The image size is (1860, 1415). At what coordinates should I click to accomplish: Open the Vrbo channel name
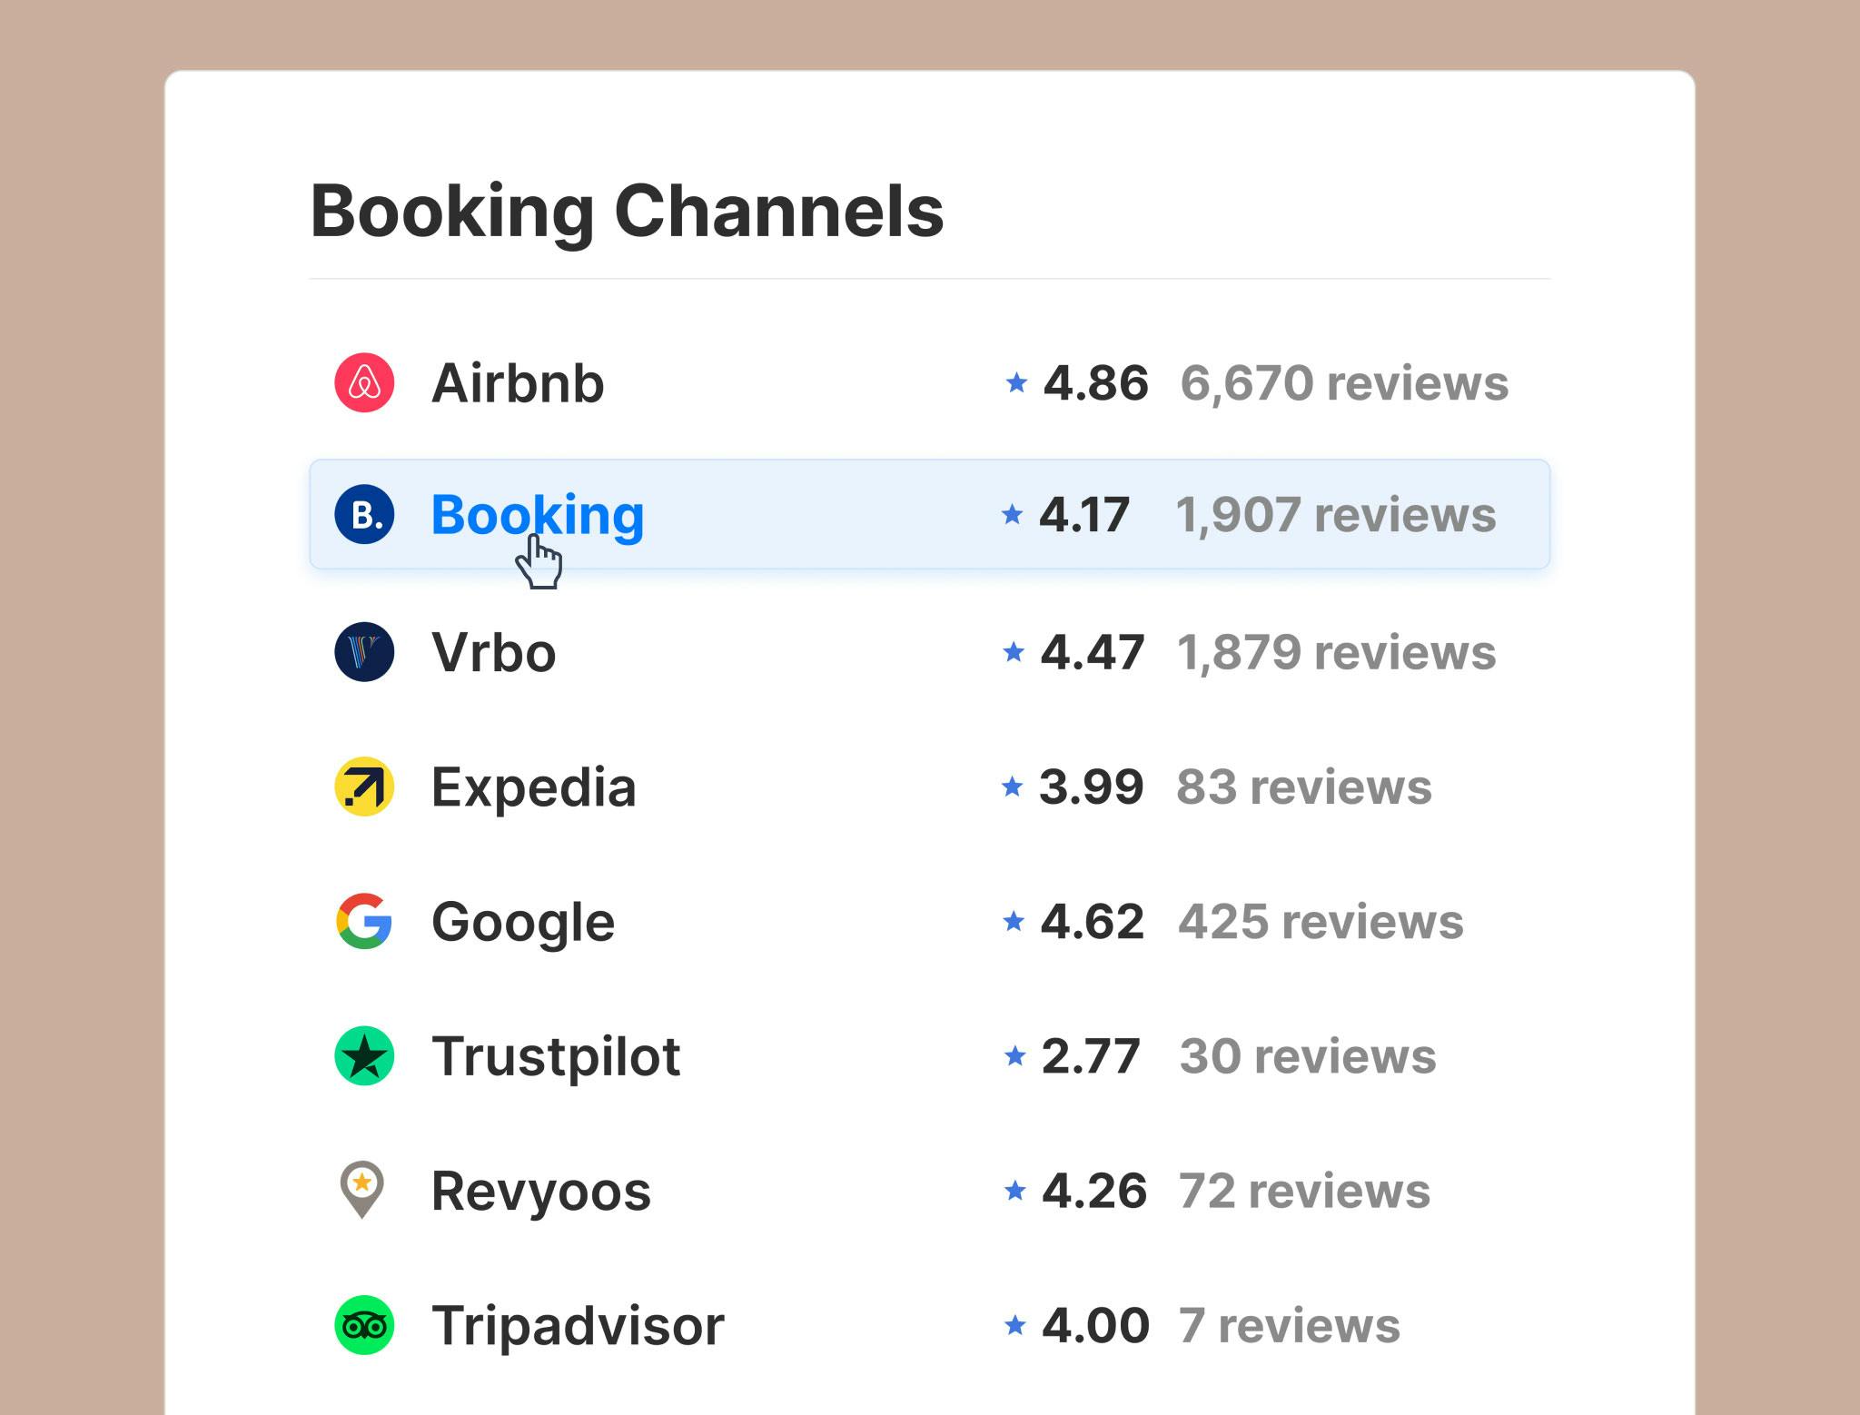493,652
